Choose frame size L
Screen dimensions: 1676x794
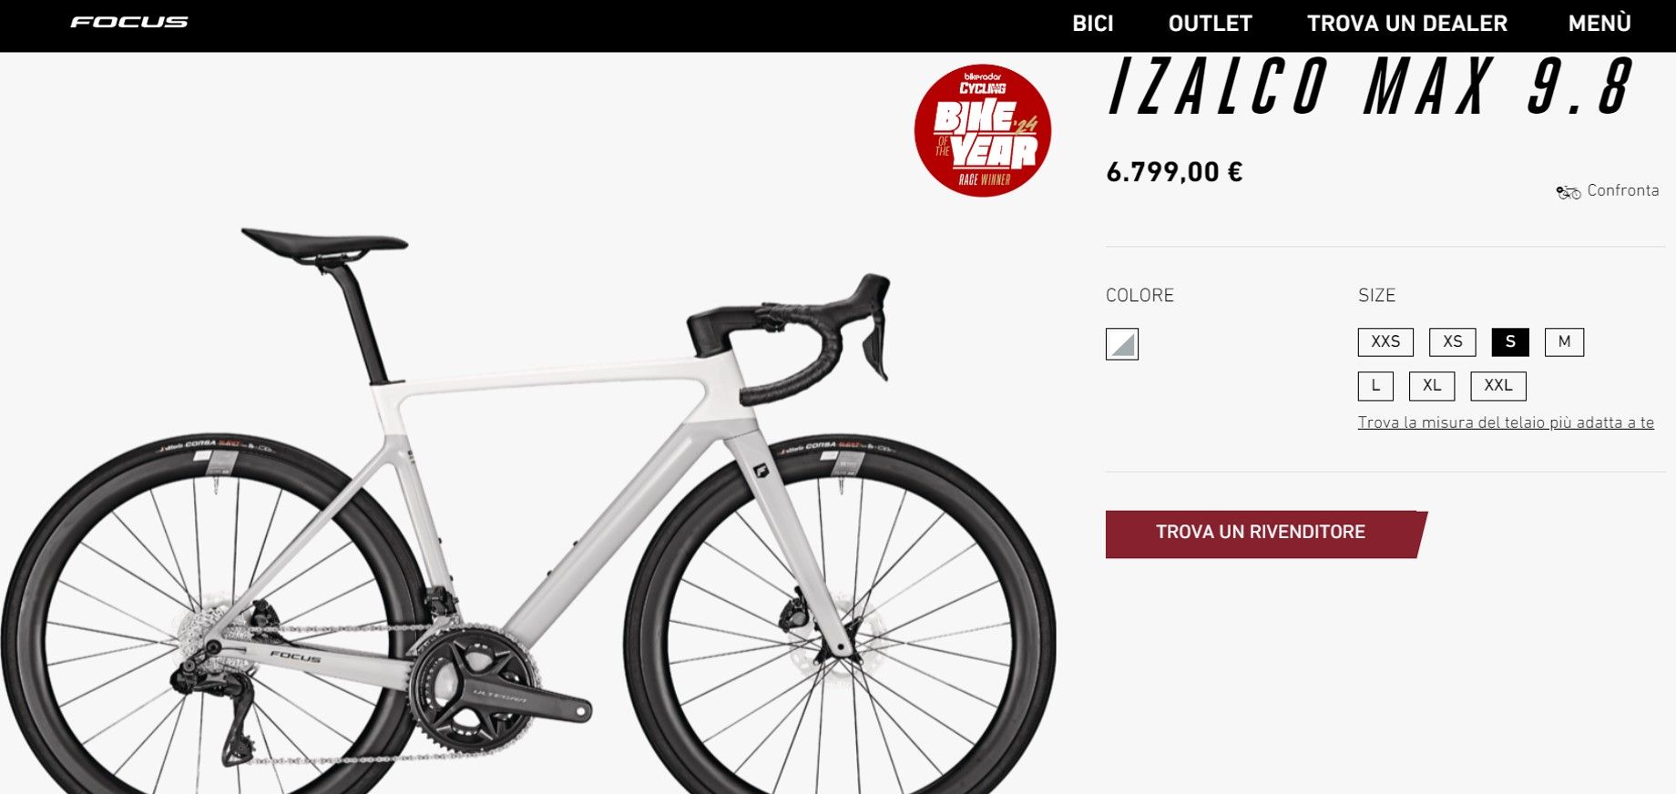(1375, 386)
